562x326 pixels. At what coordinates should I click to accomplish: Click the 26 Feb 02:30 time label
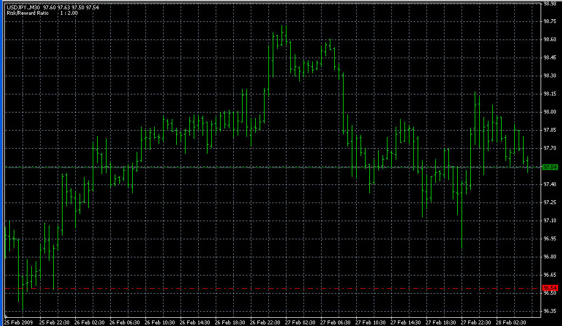tap(89, 322)
